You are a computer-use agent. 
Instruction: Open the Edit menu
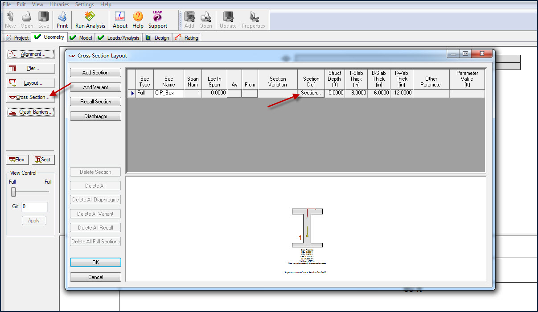click(21, 4)
